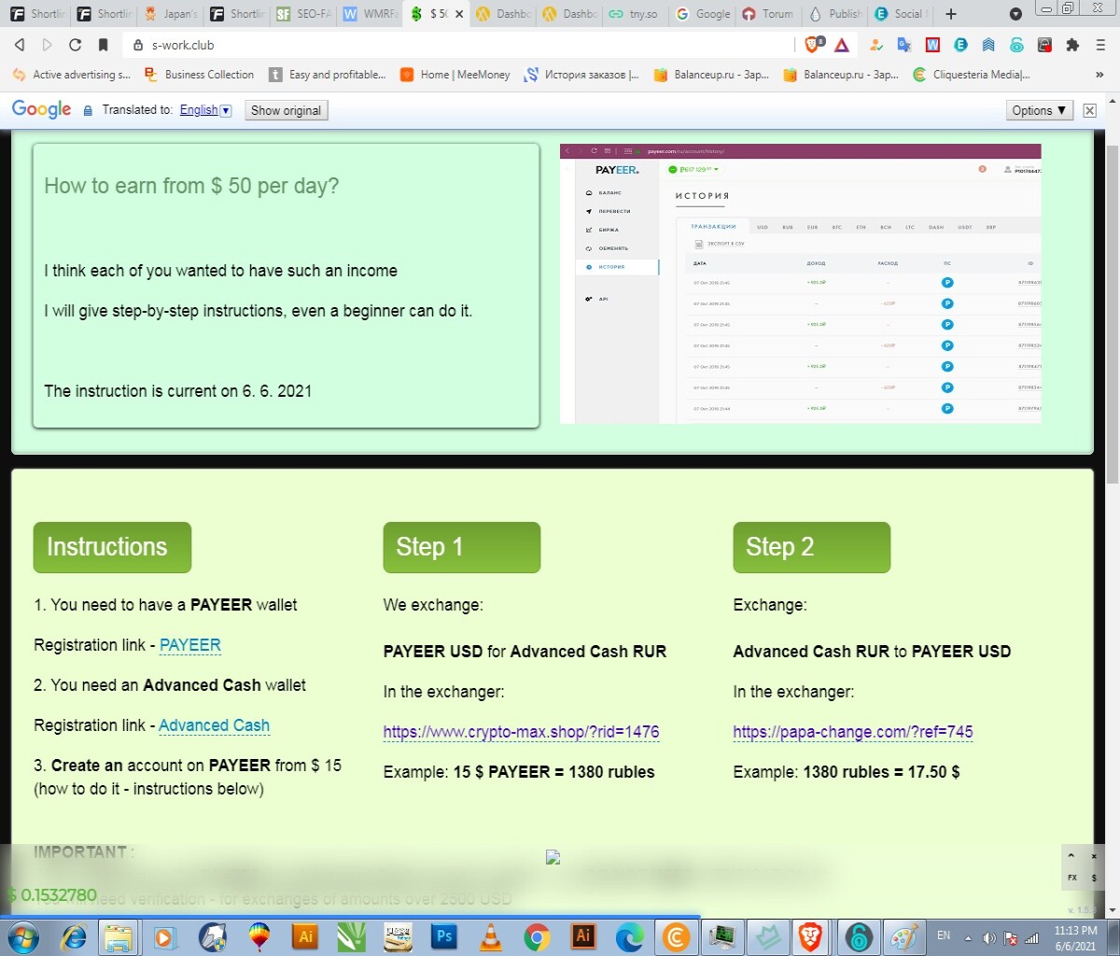Viewport: 1120px width, 956px height.
Task: Open the Advanced Cash registration link
Action: (214, 725)
